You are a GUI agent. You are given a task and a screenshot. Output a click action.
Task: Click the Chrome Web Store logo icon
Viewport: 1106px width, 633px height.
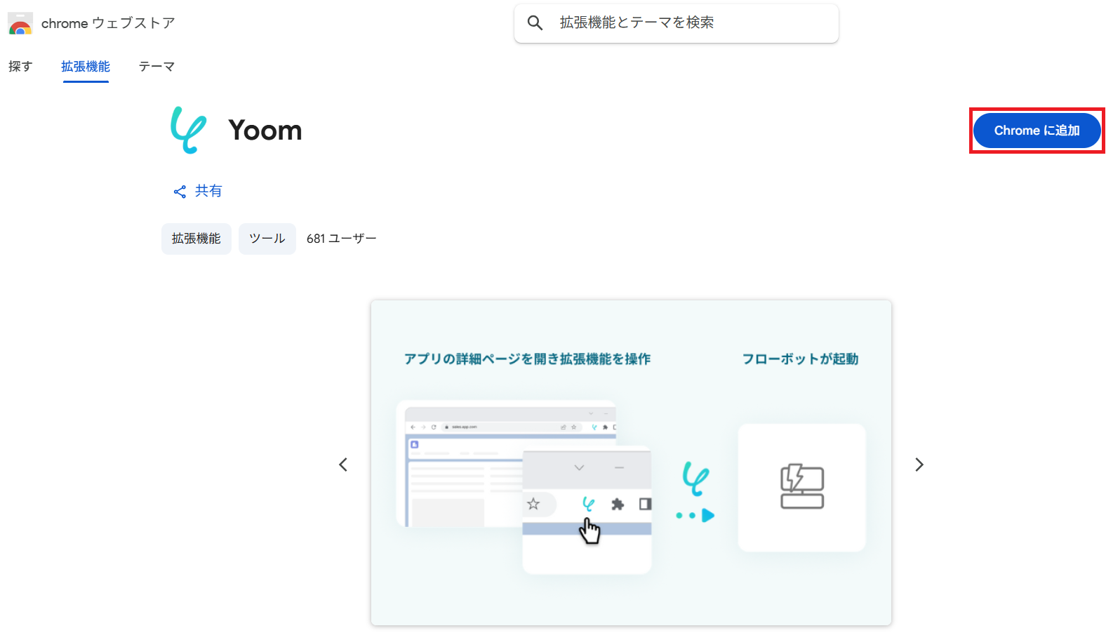(20, 23)
